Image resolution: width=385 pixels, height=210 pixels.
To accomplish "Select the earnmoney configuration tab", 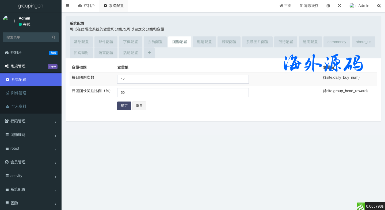I will click(x=337, y=42).
